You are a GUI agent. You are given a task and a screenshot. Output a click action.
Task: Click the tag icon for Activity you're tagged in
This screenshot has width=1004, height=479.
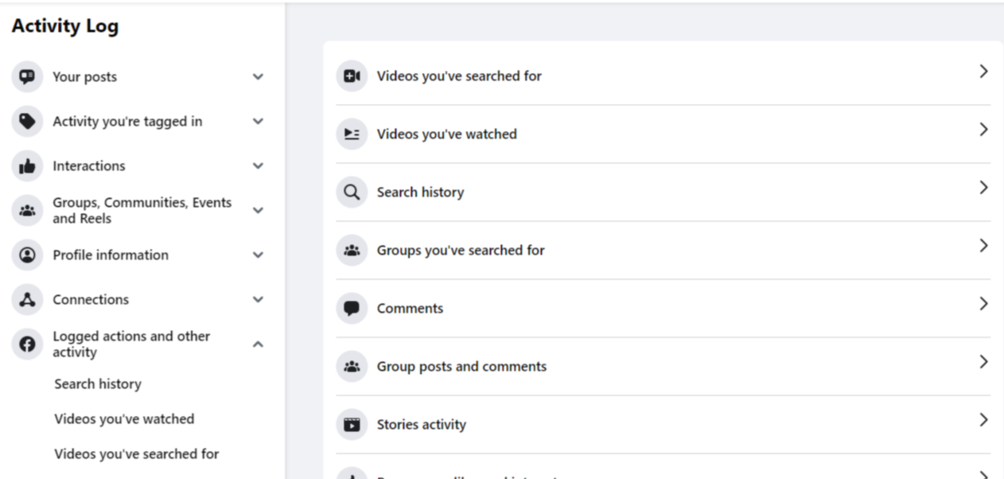coord(27,122)
